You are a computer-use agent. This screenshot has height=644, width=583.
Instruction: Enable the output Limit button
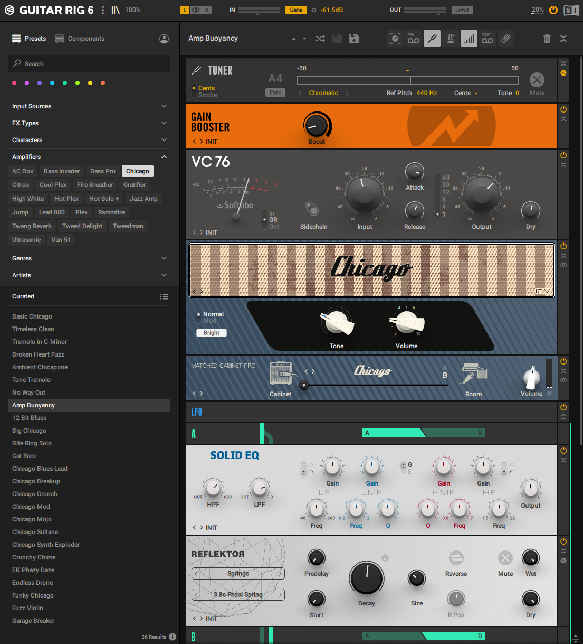pyautogui.click(x=462, y=10)
